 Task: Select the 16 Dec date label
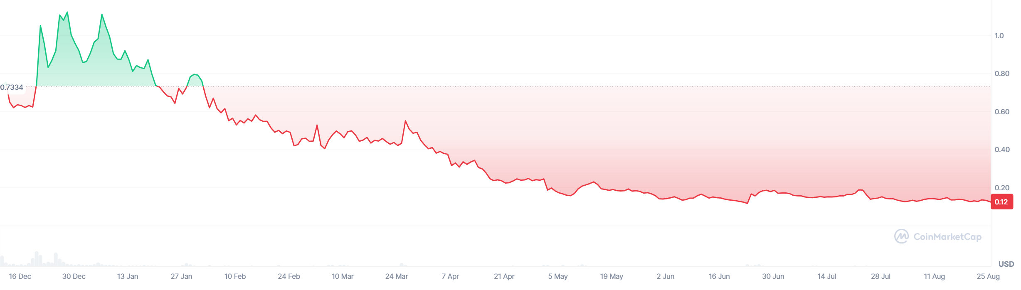(x=20, y=276)
